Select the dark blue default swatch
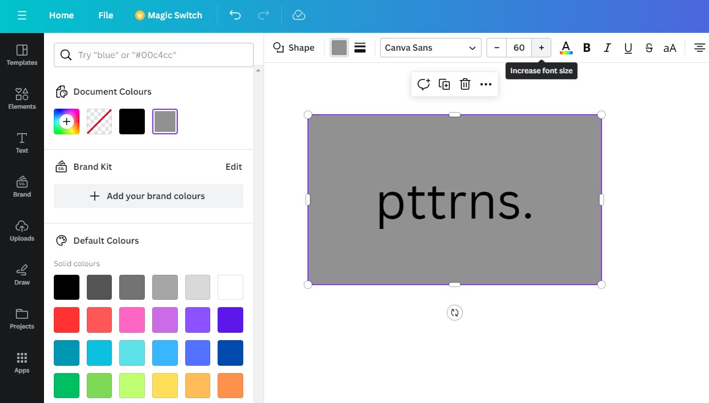The height and width of the screenshot is (403, 709). point(230,353)
